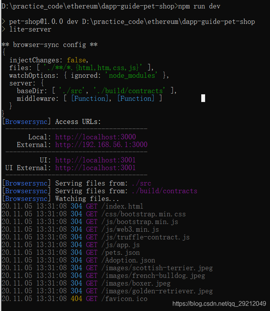The height and width of the screenshot is (311, 270).
Task: Click the 'Access URLs:' text
Action: click(78, 122)
